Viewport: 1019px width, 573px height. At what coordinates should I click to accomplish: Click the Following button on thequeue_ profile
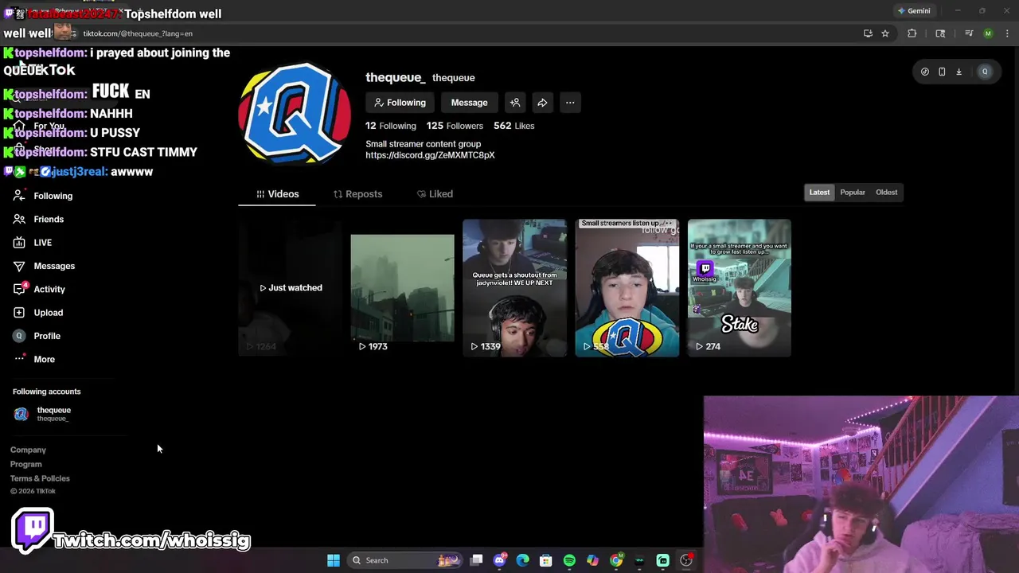tap(400, 103)
